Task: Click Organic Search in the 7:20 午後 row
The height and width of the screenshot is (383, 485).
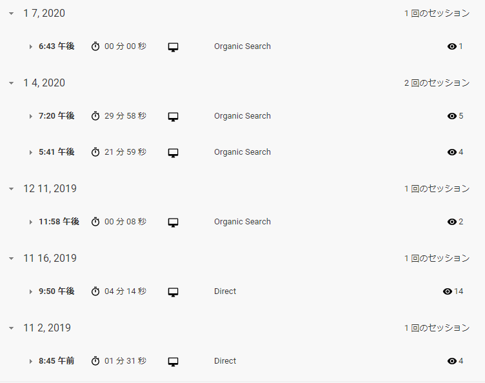Action: coord(243,116)
